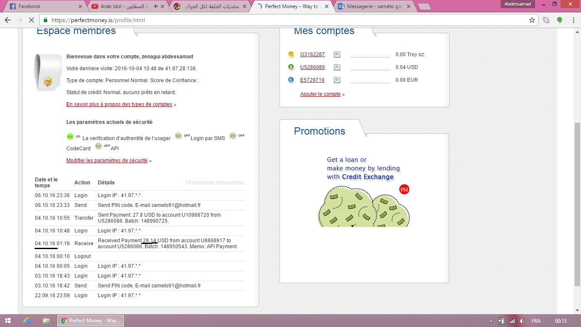Toggle the API OFF indicator

tap(99, 146)
